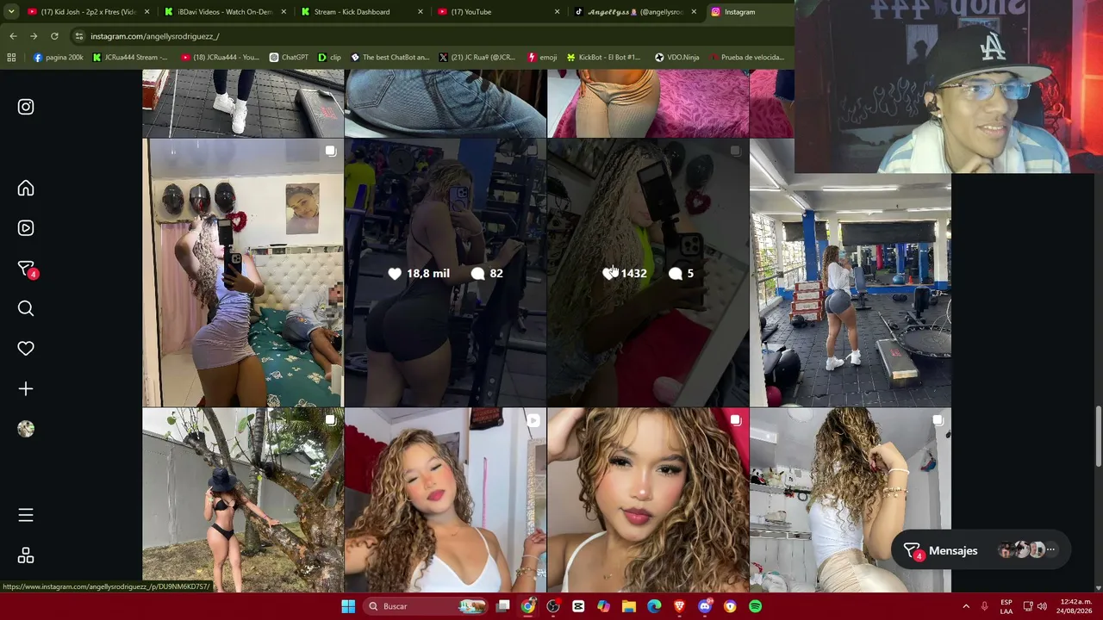Open curly-hair selfie post with red curtain
1103x620 pixels.
click(x=445, y=500)
